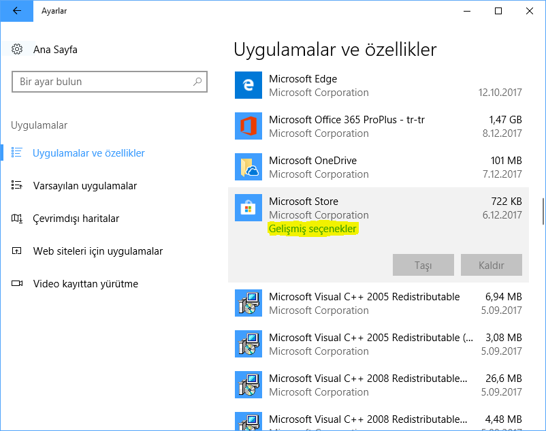This screenshot has width=546, height=431.
Task: Click the Kaldır button
Action: pos(492,265)
